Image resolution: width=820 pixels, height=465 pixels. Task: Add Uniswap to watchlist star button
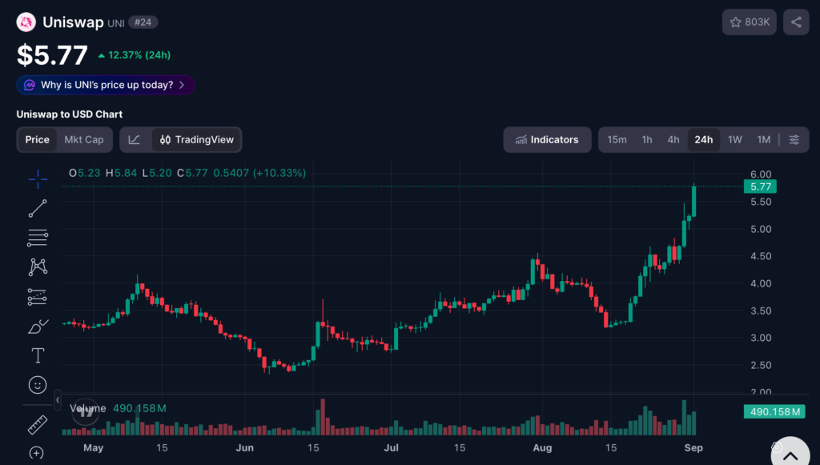click(x=749, y=22)
